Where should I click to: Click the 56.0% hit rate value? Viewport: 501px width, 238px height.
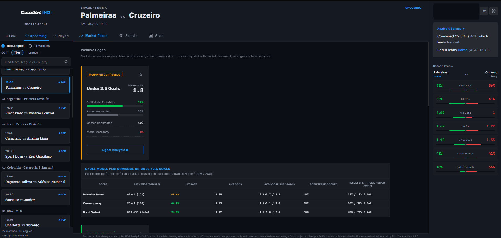175,212
